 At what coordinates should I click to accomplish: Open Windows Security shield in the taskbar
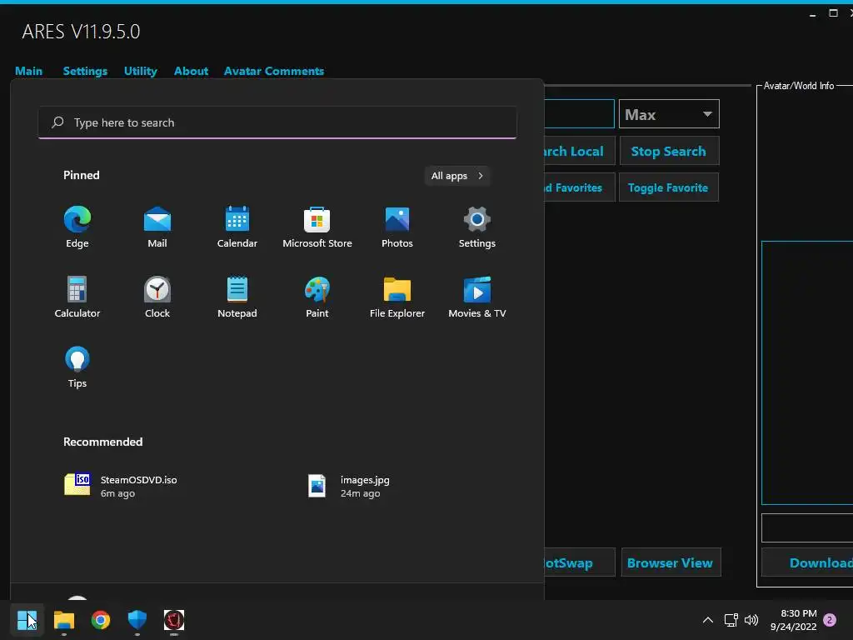point(137,620)
